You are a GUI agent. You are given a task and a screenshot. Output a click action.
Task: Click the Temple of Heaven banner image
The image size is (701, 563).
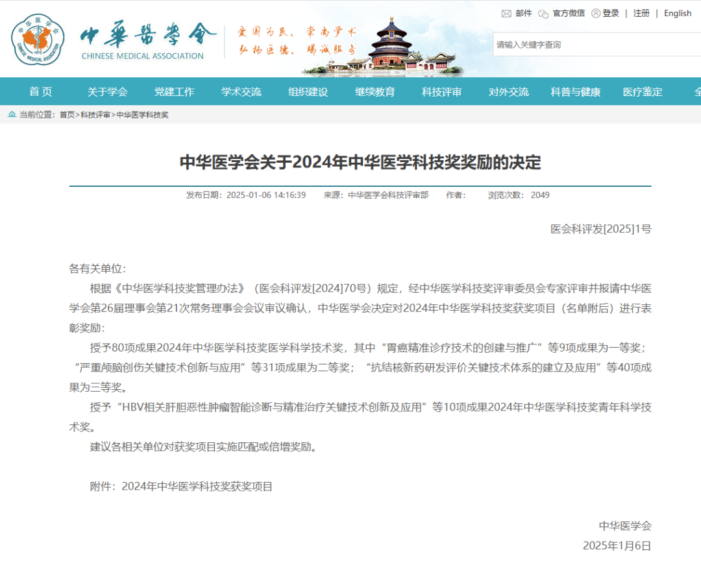384,46
